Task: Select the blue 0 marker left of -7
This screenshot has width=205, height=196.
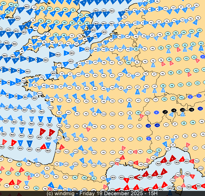Action: tap(156, 112)
